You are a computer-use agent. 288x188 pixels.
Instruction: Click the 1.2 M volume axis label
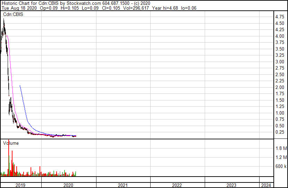tap(281, 158)
